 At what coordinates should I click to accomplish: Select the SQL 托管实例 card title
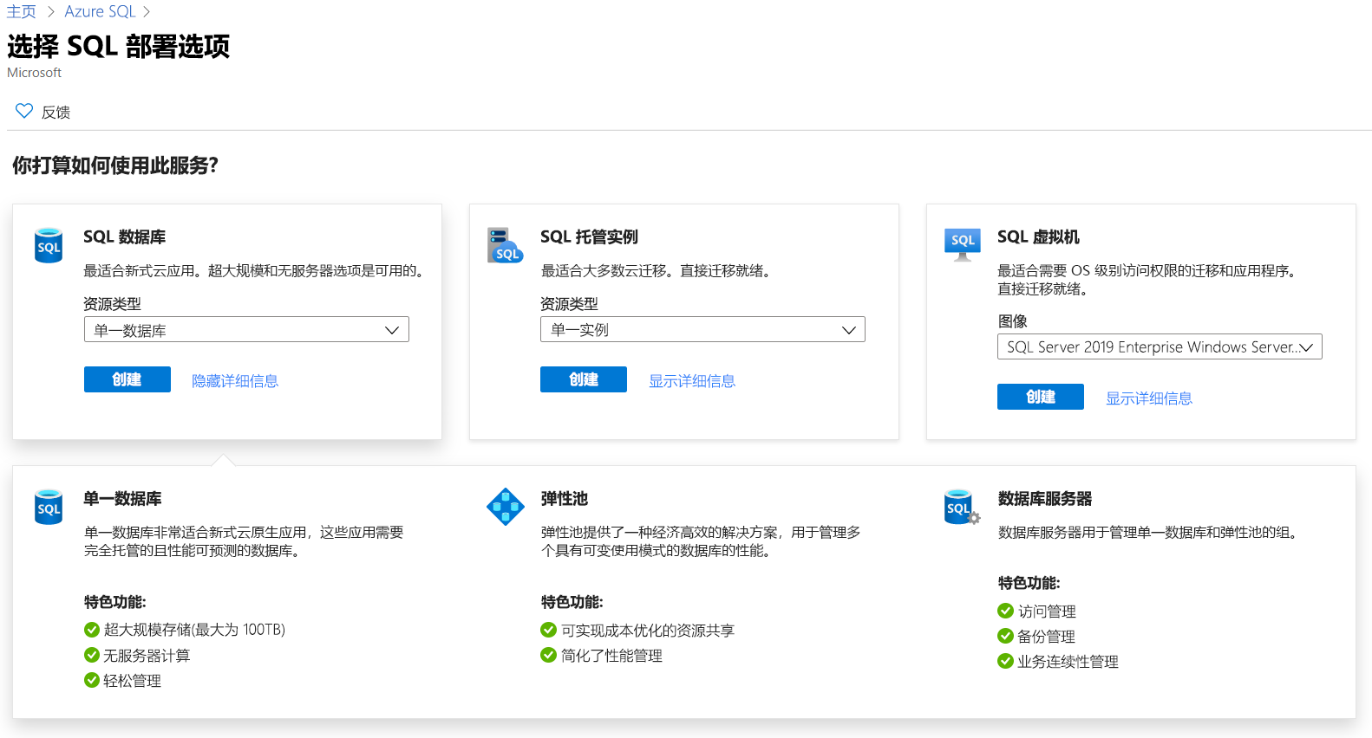589,236
